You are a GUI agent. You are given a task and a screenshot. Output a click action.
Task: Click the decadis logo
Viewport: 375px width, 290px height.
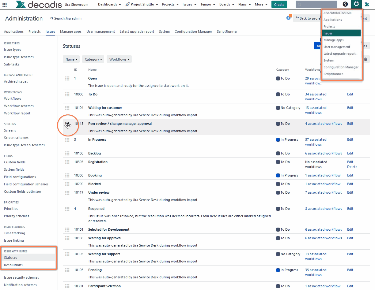38,4
